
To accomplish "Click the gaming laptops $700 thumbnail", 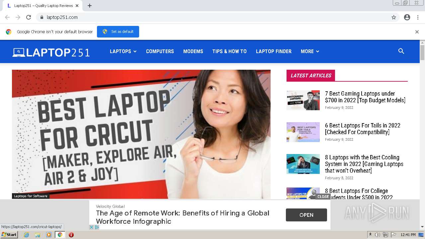I will pos(303,100).
